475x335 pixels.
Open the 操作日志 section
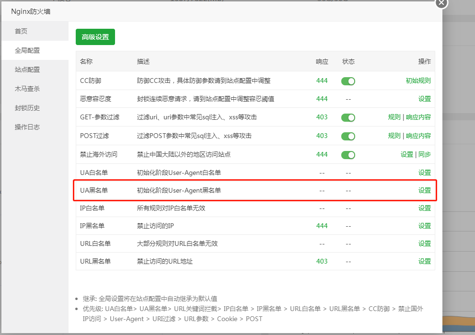(x=29, y=127)
